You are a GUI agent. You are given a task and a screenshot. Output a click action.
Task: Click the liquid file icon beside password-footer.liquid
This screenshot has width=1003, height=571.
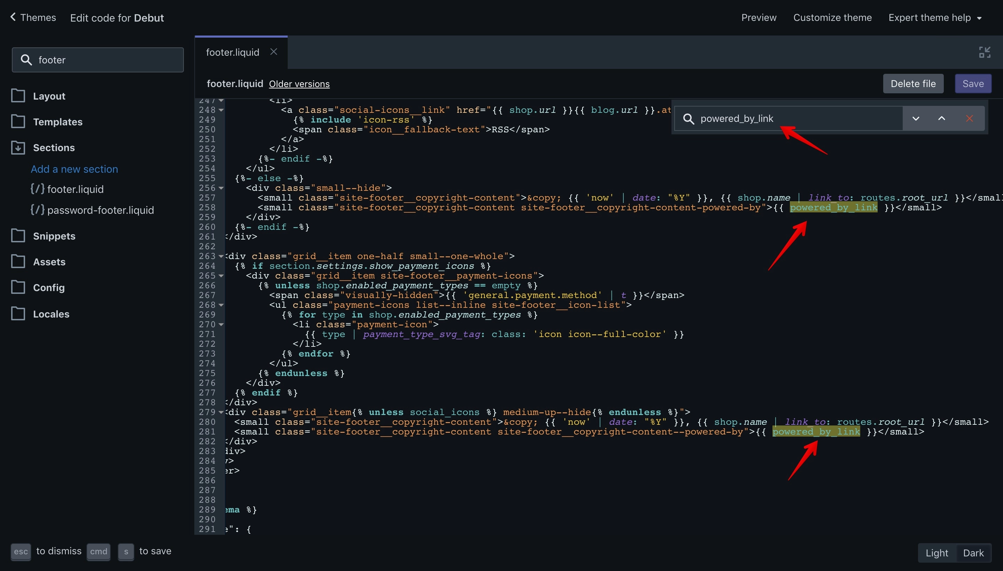pos(38,209)
